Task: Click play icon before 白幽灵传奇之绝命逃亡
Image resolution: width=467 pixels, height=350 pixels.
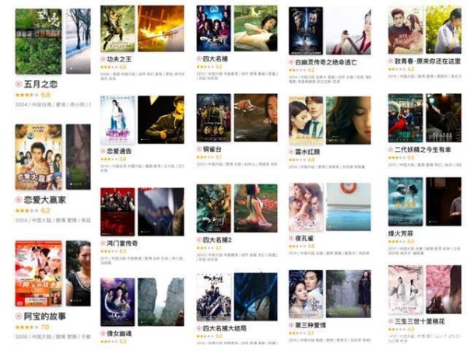Action: tap(291, 62)
